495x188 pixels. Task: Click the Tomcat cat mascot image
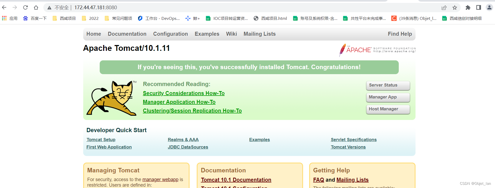point(112,98)
